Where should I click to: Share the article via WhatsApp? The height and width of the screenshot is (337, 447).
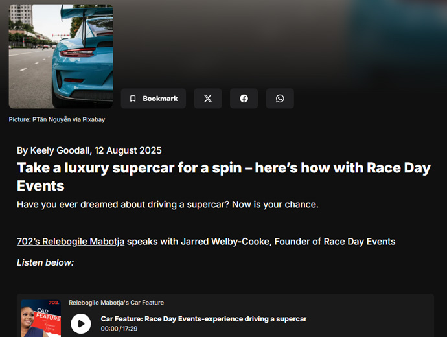(x=280, y=99)
